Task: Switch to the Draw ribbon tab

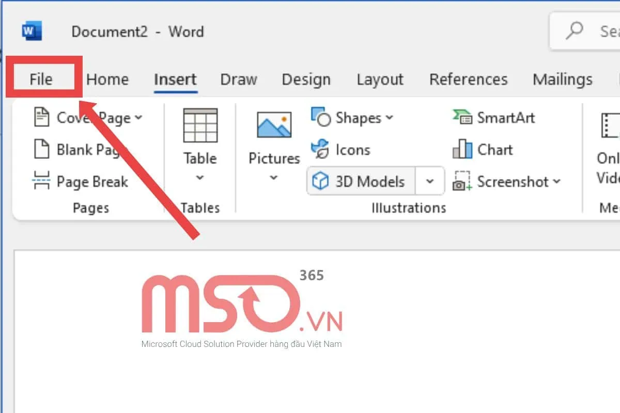Action: pos(238,80)
